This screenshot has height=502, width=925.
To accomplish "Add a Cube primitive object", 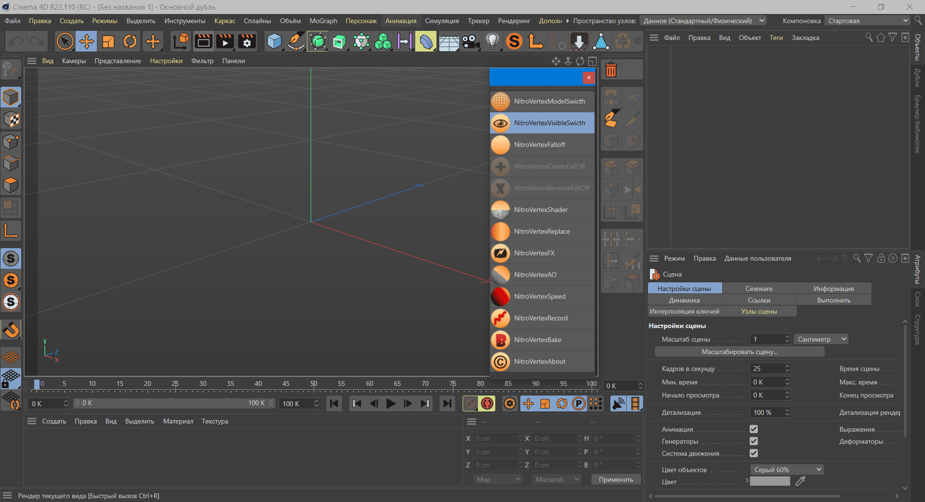I will (274, 41).
